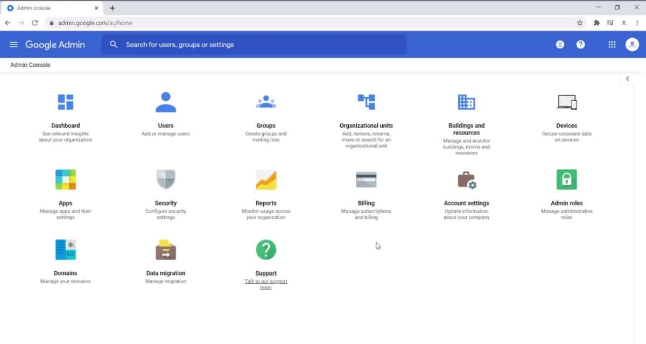Click the Admin roles title text
Viewport: 646px width, 344px height.
tap(567, 203)
